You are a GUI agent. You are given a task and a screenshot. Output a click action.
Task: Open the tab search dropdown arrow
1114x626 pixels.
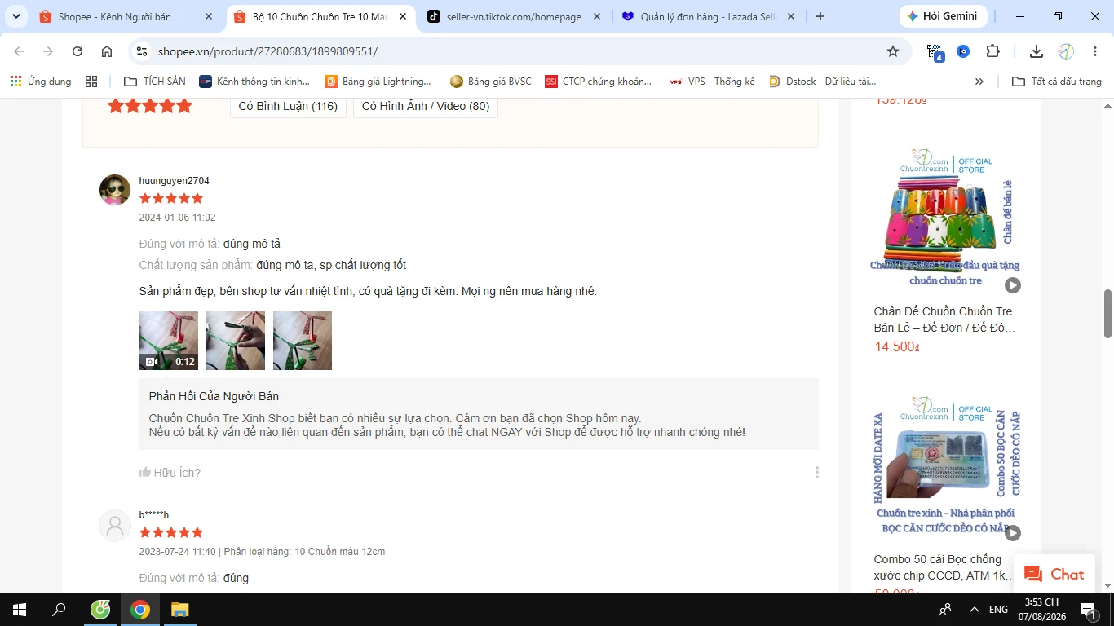(x=15, y=16)
